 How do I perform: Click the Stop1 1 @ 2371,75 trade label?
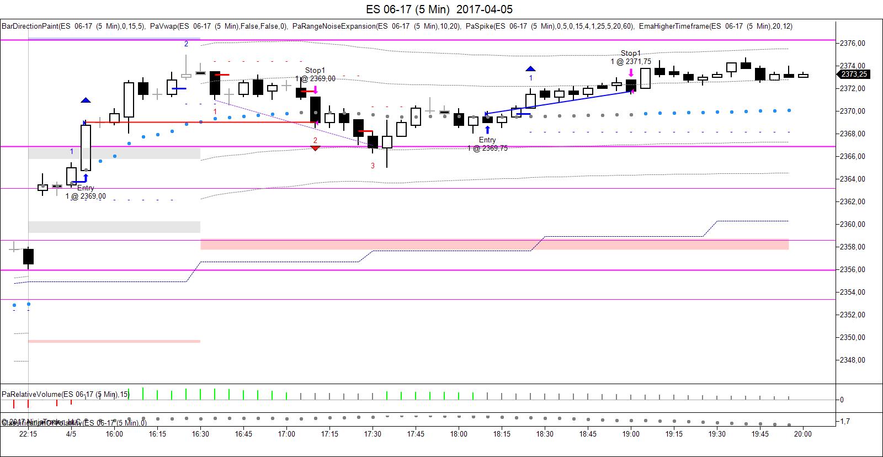tap(631, 57)
